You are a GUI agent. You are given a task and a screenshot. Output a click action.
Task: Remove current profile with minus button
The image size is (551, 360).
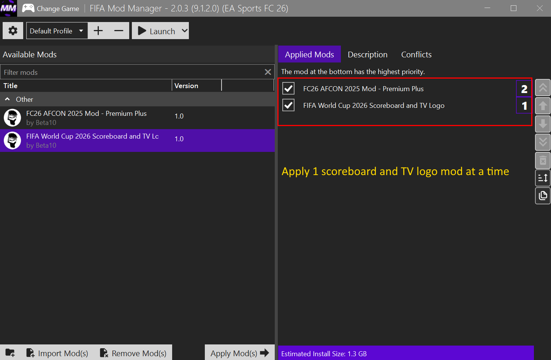[x=119, y=31]
